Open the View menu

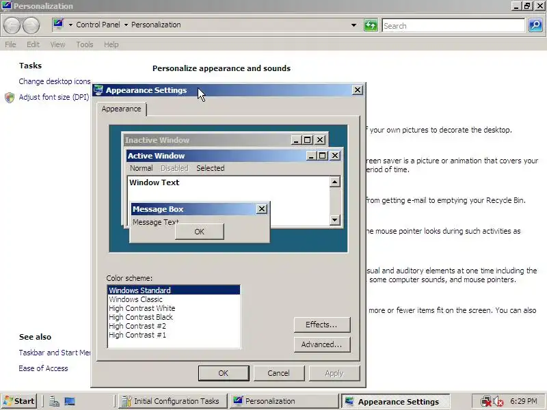(57, 44)
